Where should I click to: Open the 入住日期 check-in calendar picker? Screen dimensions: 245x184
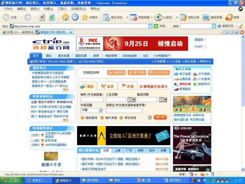click(131, 100)
